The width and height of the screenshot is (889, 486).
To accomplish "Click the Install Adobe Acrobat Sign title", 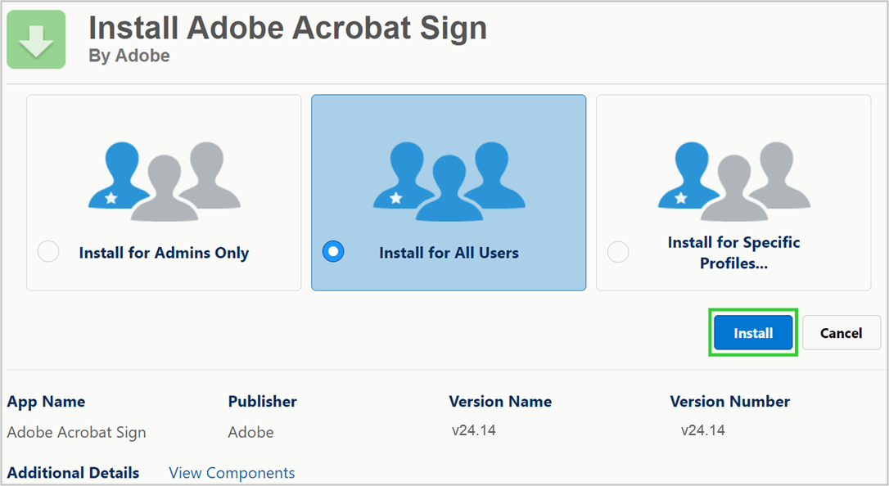I will tap(287, 27).
